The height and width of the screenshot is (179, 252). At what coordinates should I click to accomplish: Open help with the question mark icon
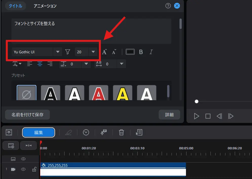coord(168,6)
